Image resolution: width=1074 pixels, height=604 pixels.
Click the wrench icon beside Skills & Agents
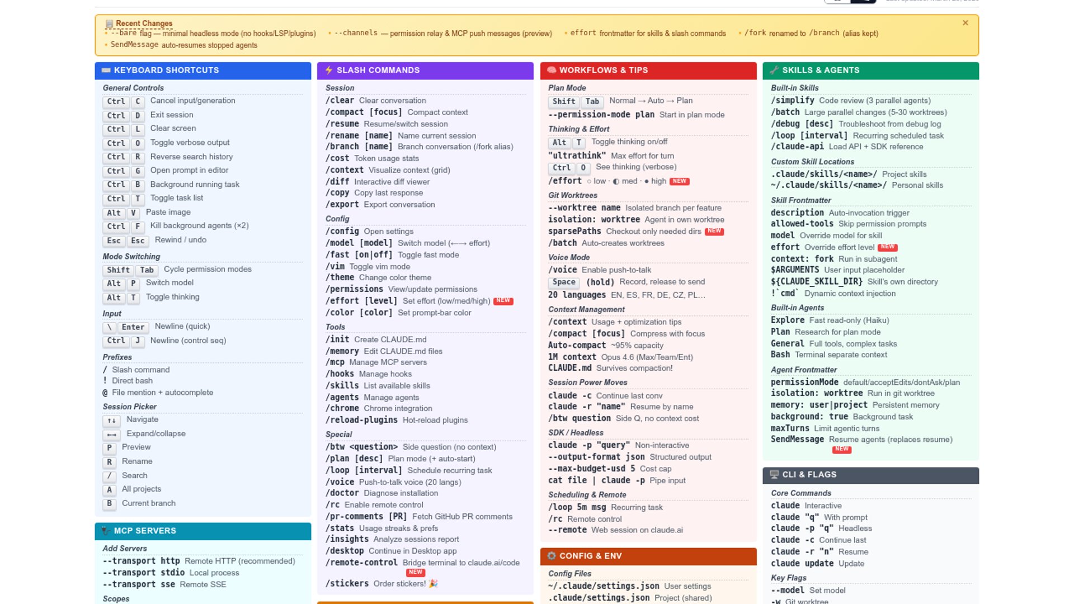774,70
